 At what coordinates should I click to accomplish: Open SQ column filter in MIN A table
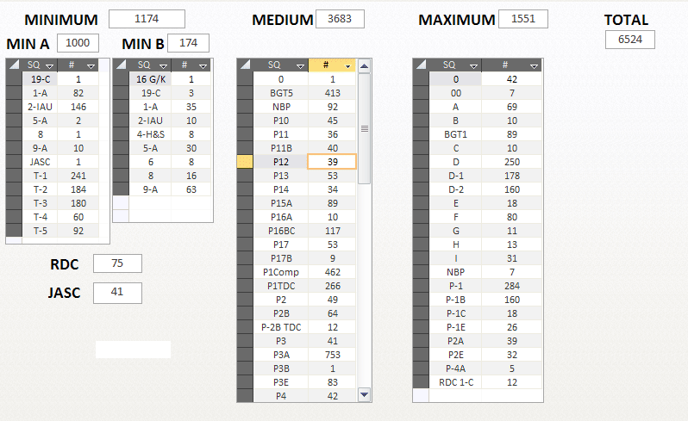pyautogui.click(x=50, y=66)
